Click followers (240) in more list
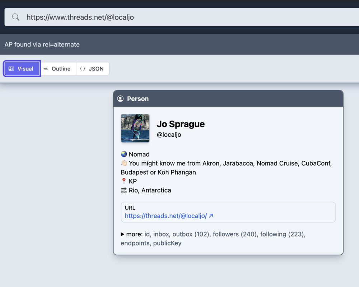Viewport: 359px width, 287px height. [234, 234]
